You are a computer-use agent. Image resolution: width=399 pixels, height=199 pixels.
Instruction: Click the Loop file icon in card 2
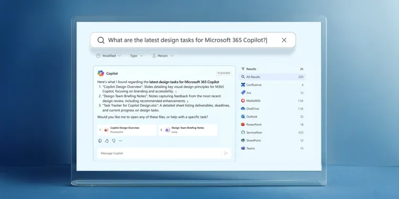point(167,130)
